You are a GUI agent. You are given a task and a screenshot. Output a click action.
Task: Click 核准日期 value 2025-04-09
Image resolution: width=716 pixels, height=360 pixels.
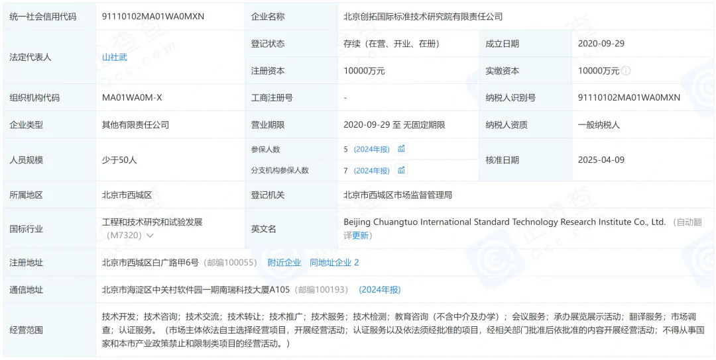601,160
